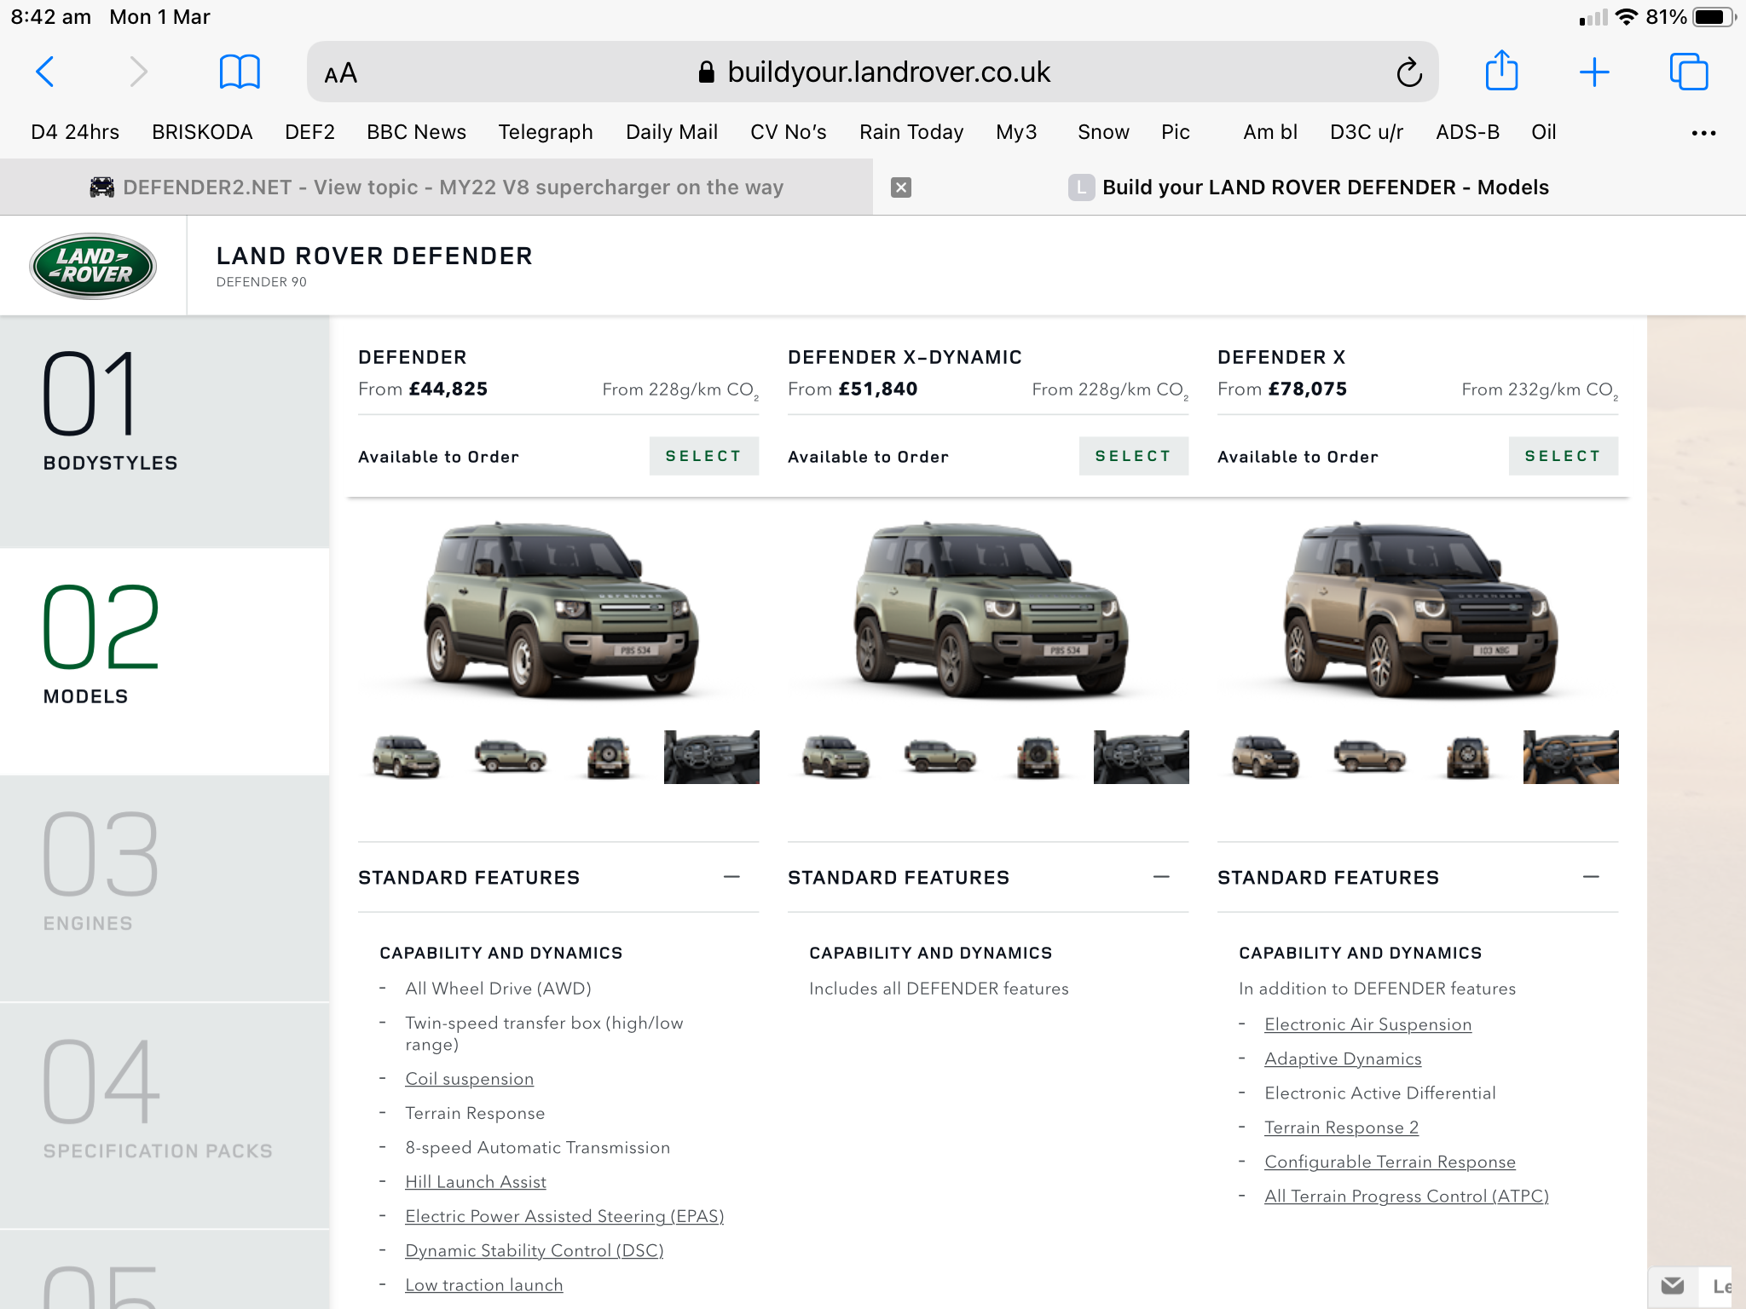View X-DYNAMIC front three-quarter thumbnail
This screenshot has width=1746, height=1309.
[x=835, y=757]
